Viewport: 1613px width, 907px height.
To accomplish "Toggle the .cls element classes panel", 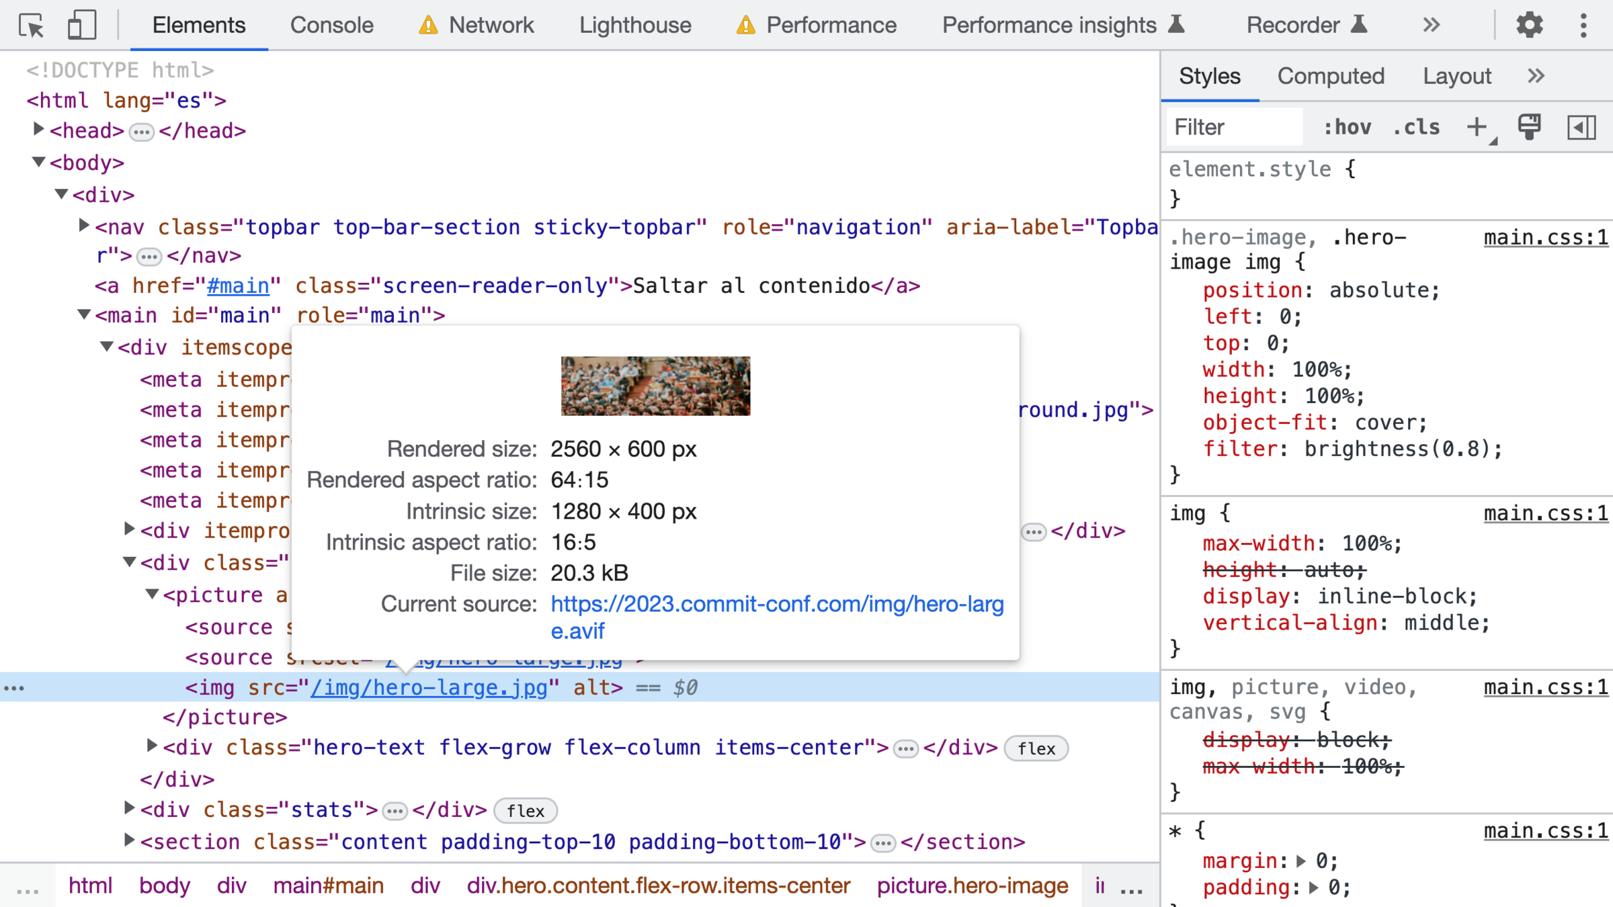I will [1417, 127].
